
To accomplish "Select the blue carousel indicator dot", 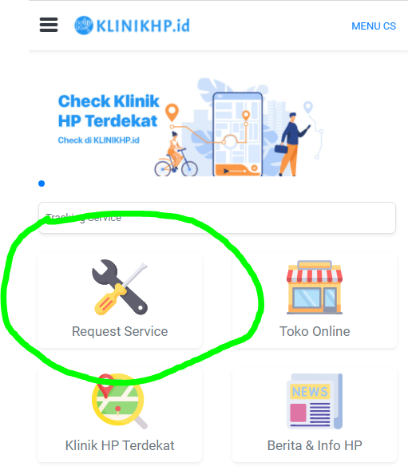I will click(42, 184).
